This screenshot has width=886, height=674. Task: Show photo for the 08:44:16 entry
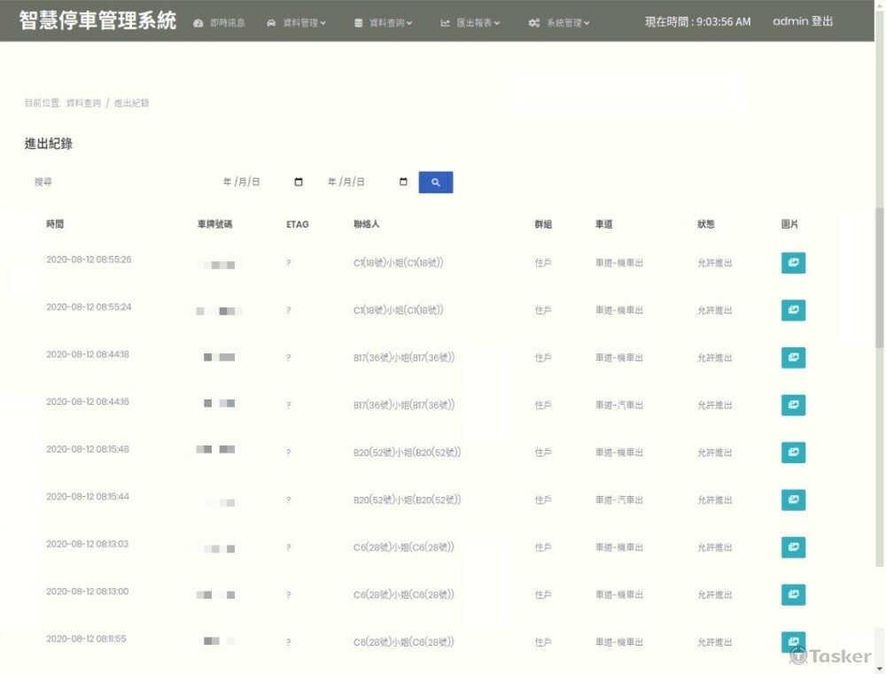point(793,406)
